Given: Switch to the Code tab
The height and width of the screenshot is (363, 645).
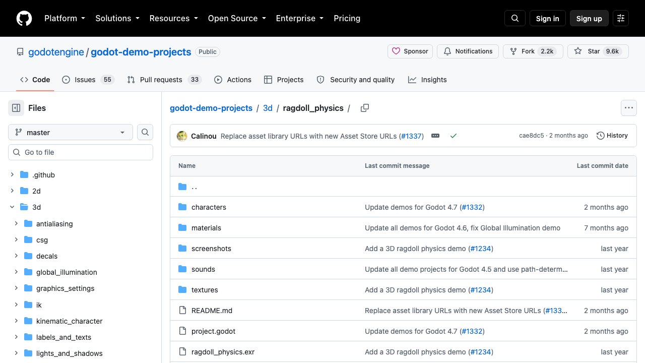Looking at the screenshot, I should click(x=35, y=80).
